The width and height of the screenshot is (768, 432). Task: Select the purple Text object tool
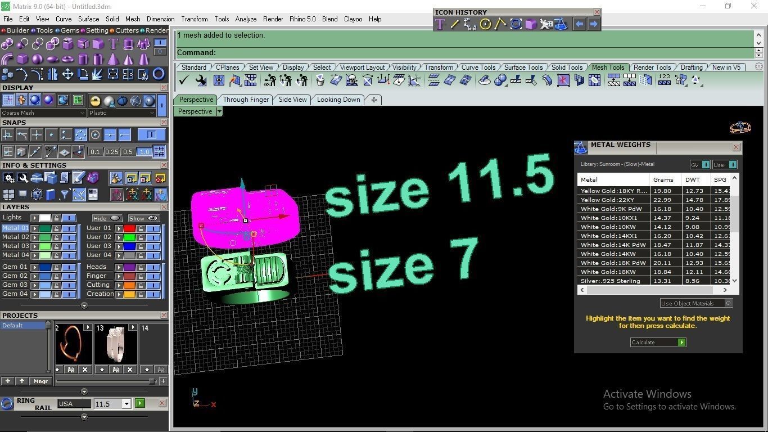tap(114, 44)
